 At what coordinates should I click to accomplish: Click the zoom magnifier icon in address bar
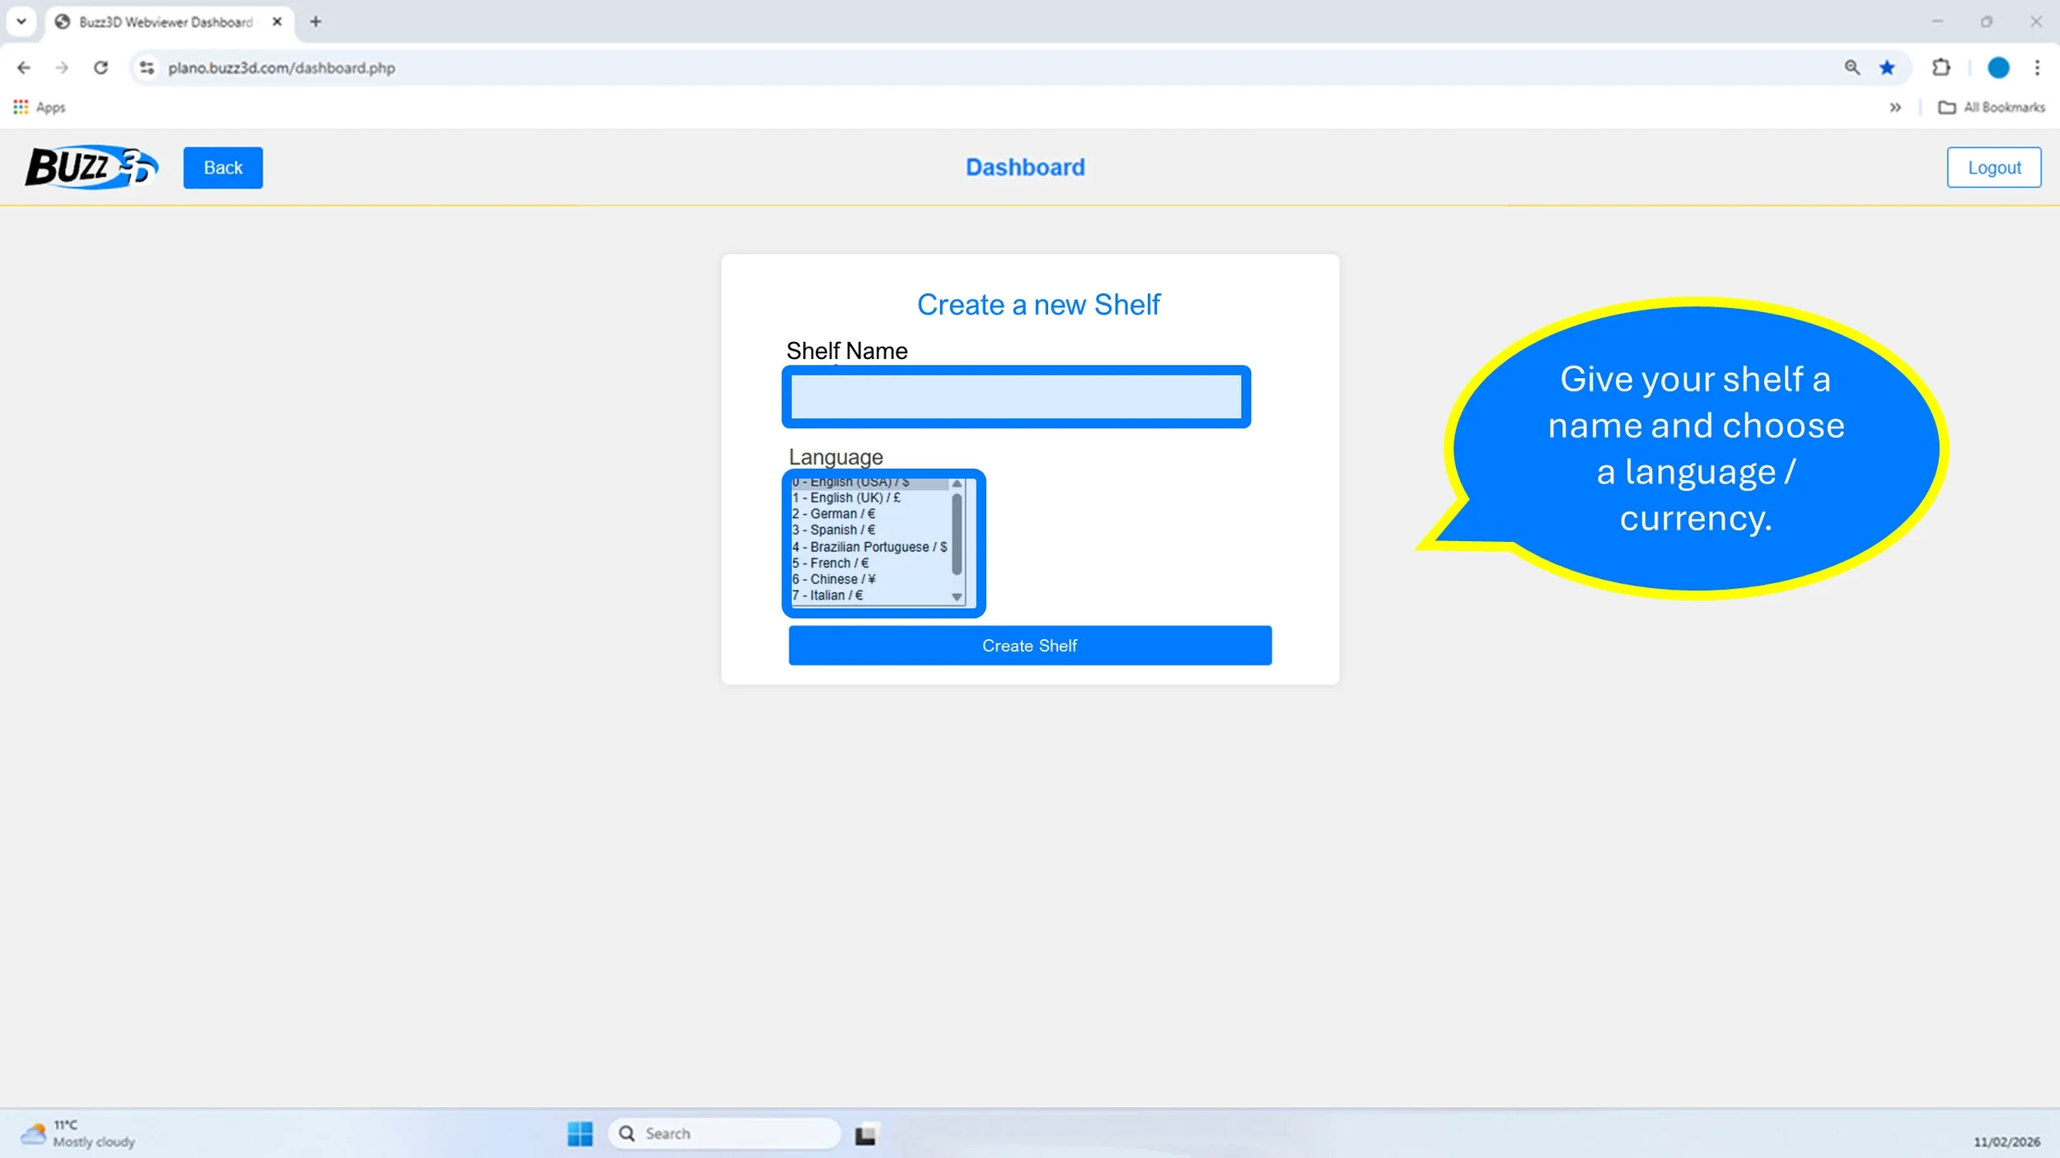(1852, 68)
